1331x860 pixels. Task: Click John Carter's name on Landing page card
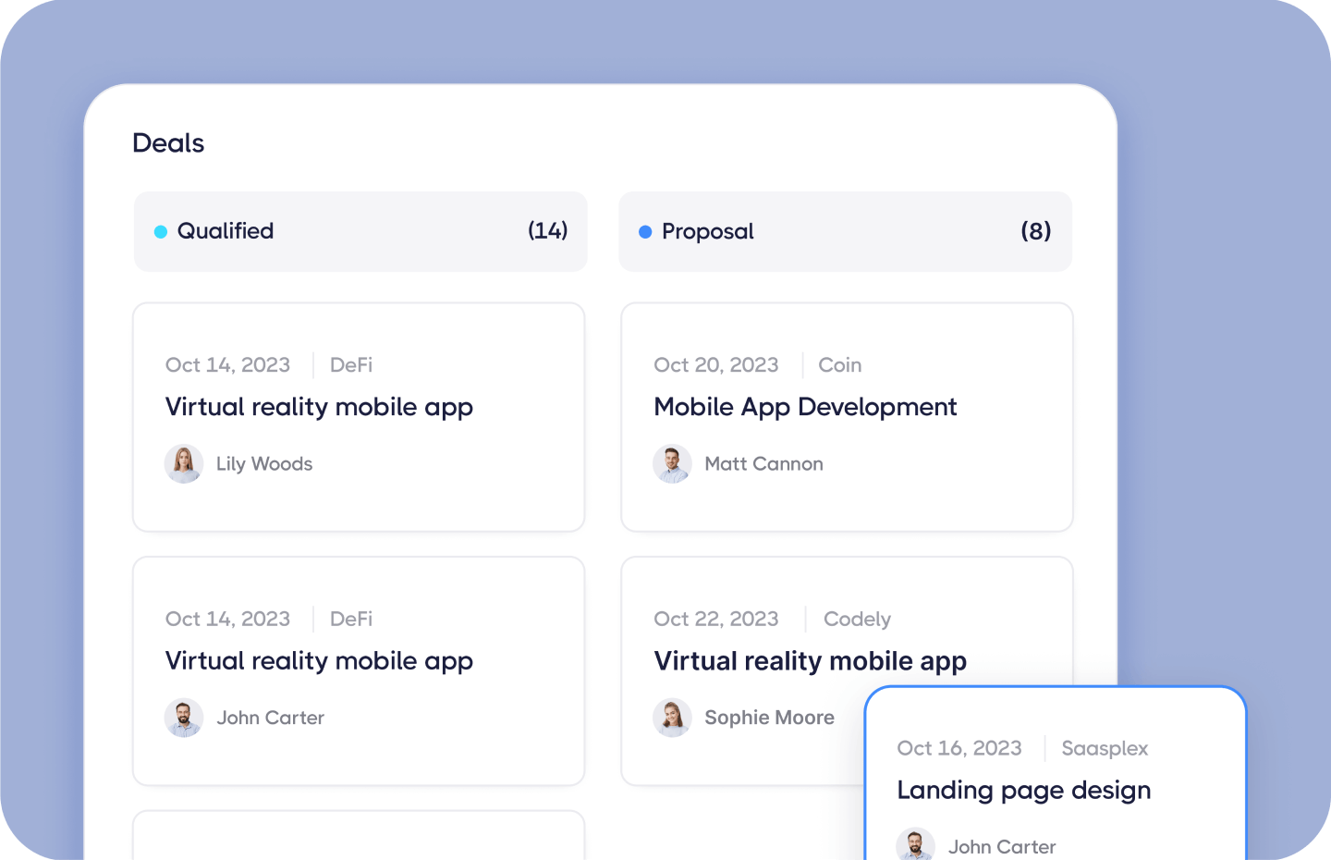point(1002,847)
